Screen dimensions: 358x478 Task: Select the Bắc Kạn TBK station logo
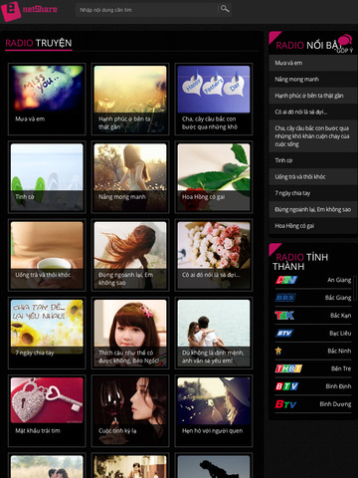coord(284,316)
